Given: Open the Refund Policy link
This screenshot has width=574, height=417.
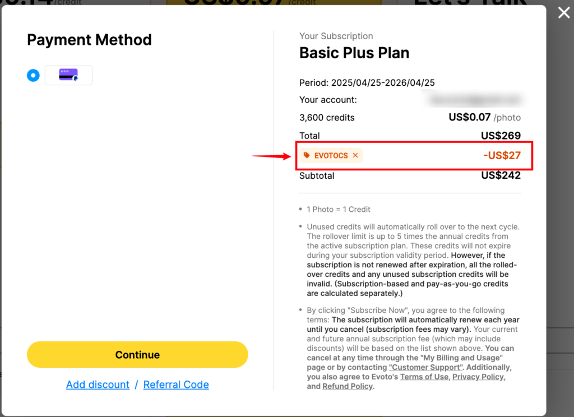Looking at the screenshot, I should 348,386.
